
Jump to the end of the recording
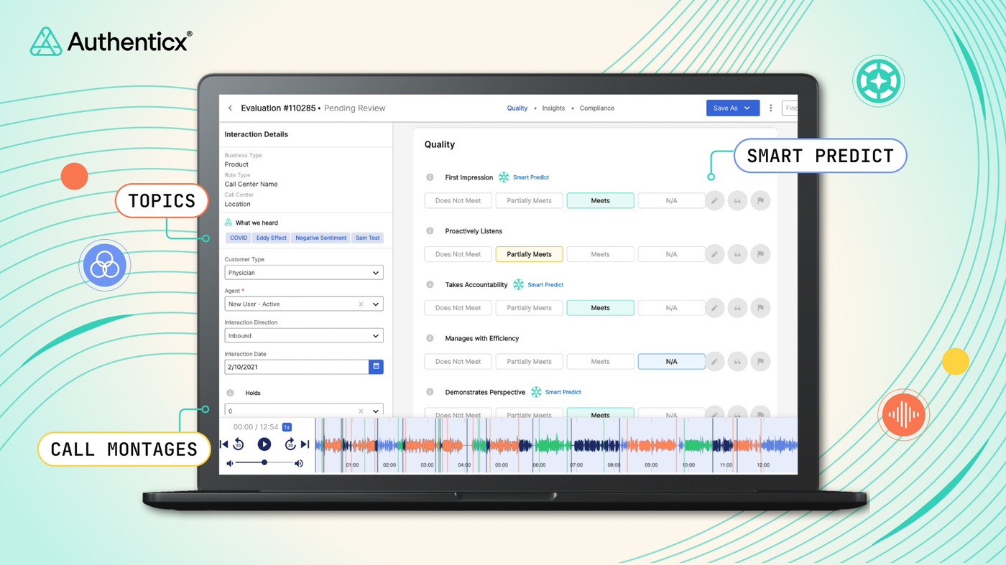click(305, 444)
